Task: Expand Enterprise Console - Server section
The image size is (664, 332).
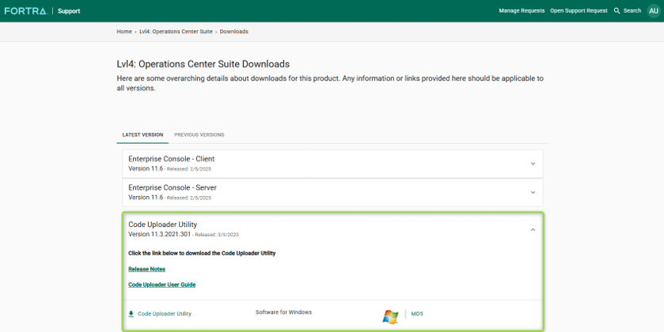Action: click(533, 192)
